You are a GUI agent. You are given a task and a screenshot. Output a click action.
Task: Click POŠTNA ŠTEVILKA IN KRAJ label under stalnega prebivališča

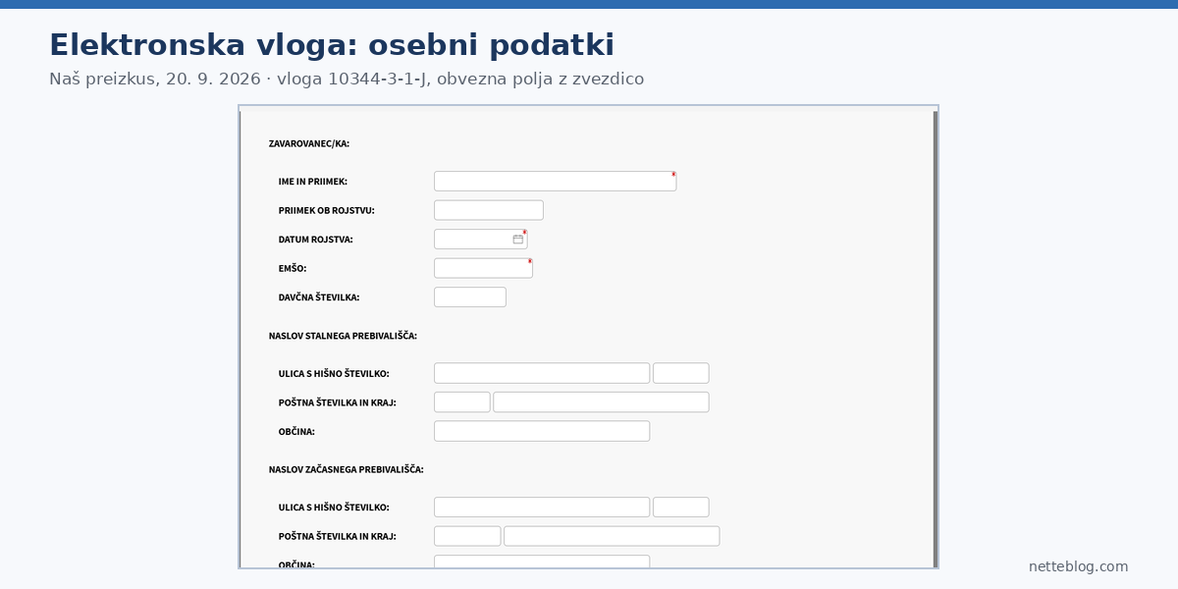[x=338, y=402]
